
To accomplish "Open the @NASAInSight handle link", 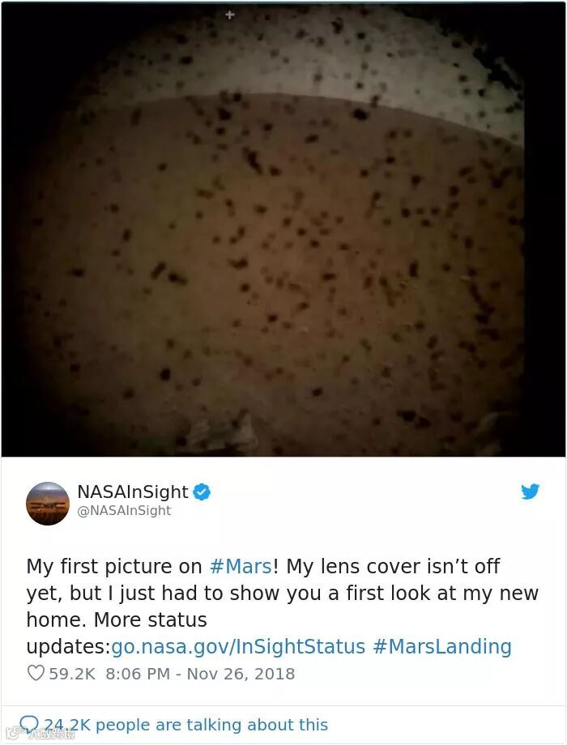I will [124, 511].
